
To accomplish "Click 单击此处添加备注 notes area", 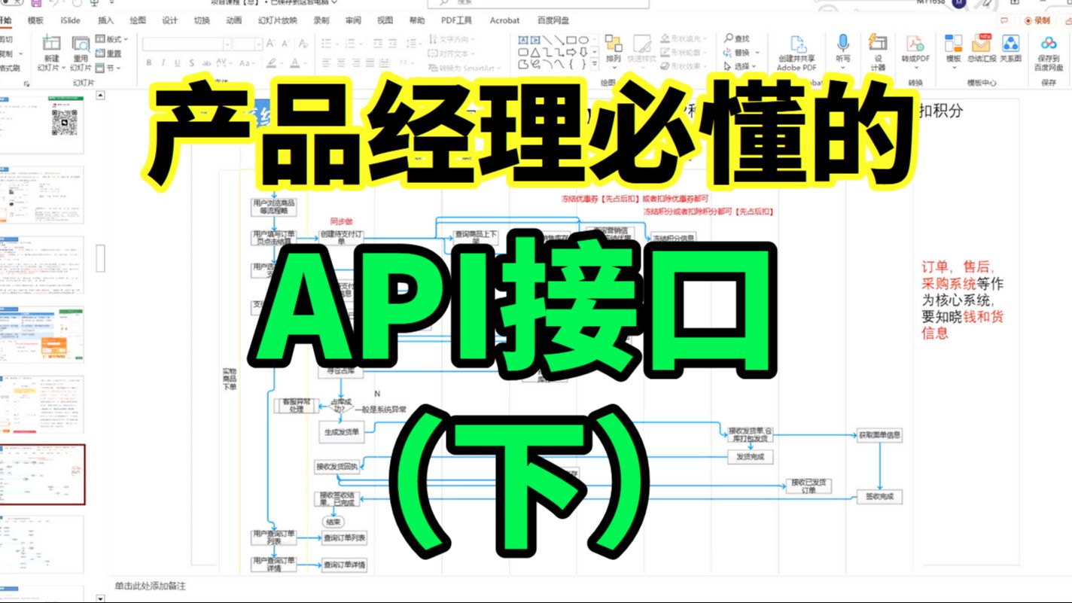I will click(150, 586).
